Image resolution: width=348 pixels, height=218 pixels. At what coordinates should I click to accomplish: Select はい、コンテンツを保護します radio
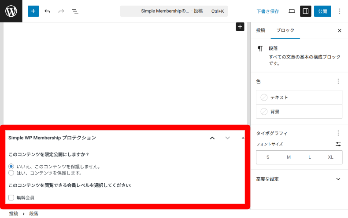pos(11,173)
